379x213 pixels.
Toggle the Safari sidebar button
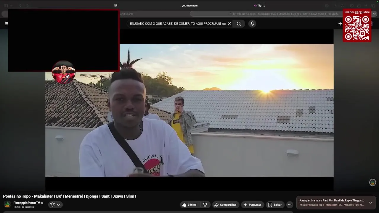tap(6, 6)
